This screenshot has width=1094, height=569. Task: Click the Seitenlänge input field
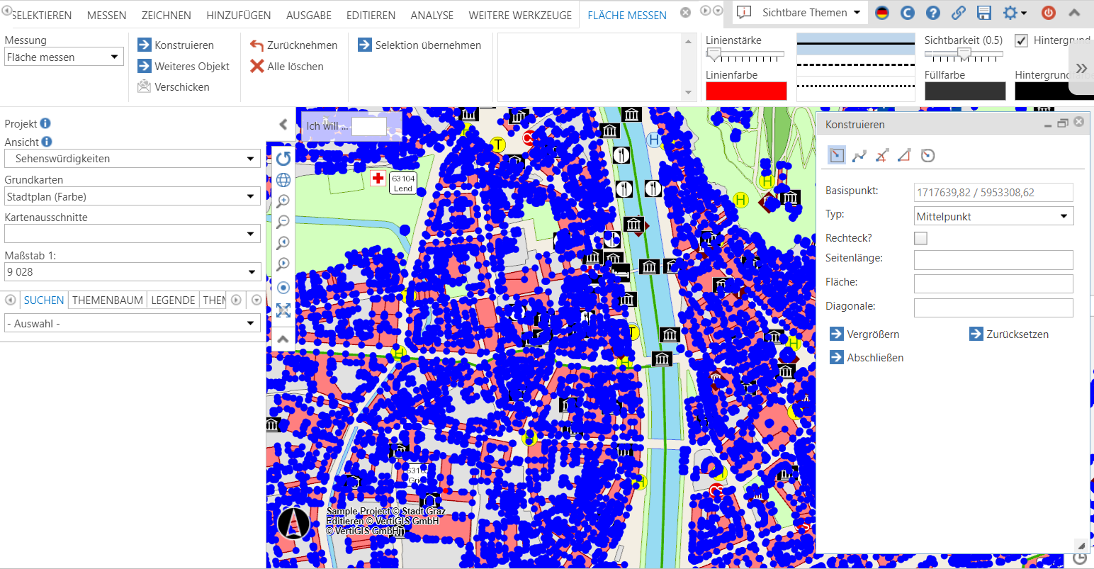[993, 259]
